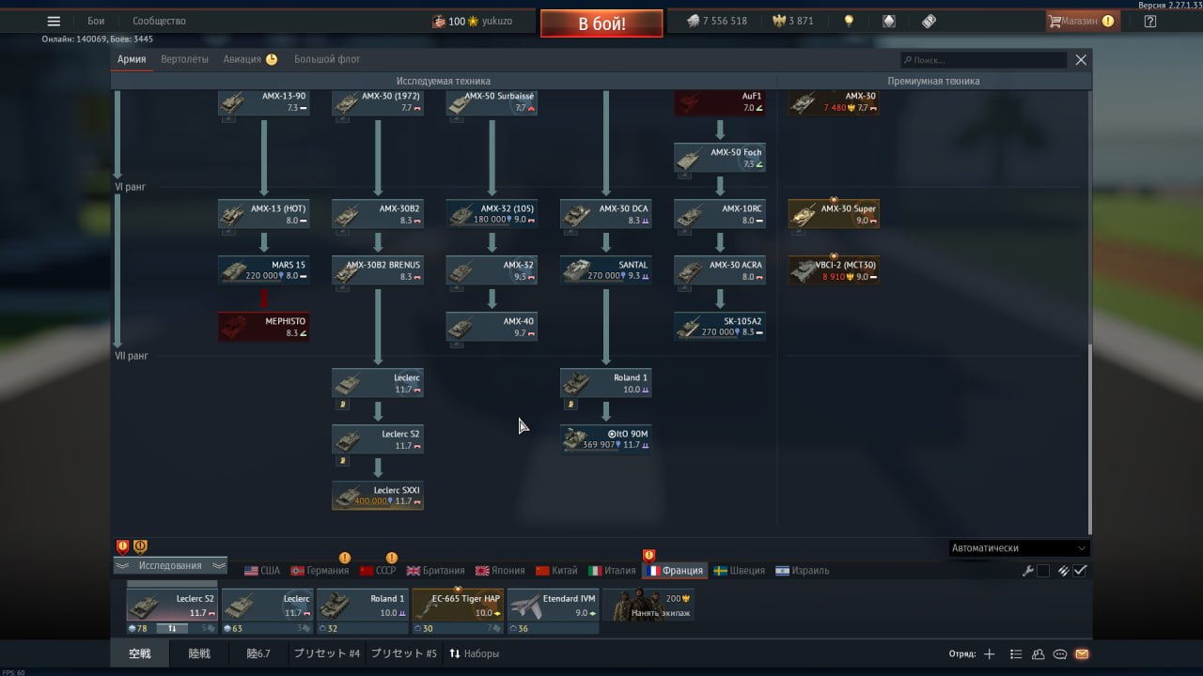This screenshot has width=1203, height=676.
Task: Select the SK-105A2 vehicle card
Action: coord(720,327)
